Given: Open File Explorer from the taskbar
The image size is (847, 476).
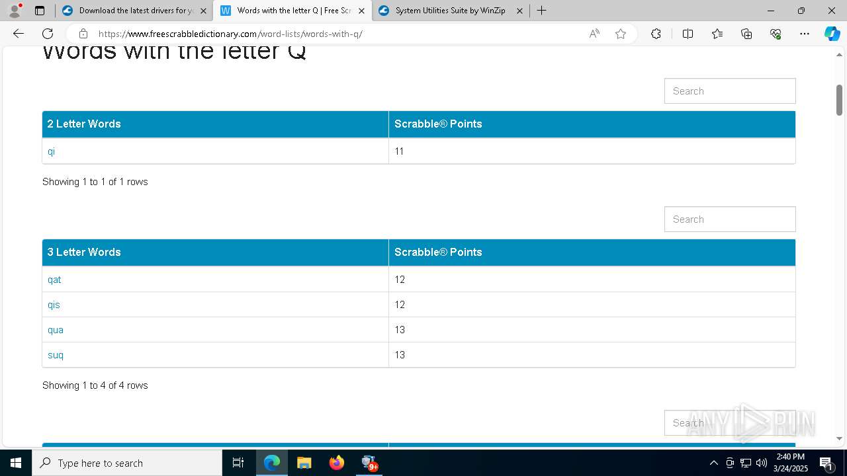Looking at the screenshot, I should pyautogui.click(x=304, y=463).
